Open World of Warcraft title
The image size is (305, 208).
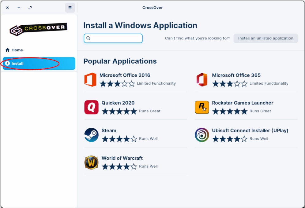122,158
